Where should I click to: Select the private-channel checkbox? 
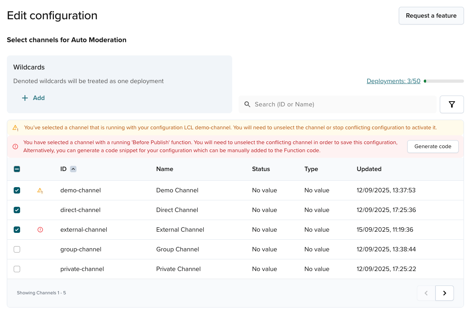pos(17,269)
